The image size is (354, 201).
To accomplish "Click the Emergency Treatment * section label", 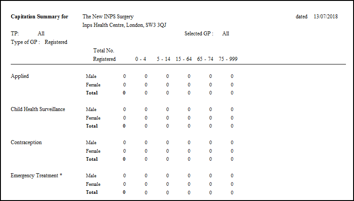I will (x=36, y=175).
